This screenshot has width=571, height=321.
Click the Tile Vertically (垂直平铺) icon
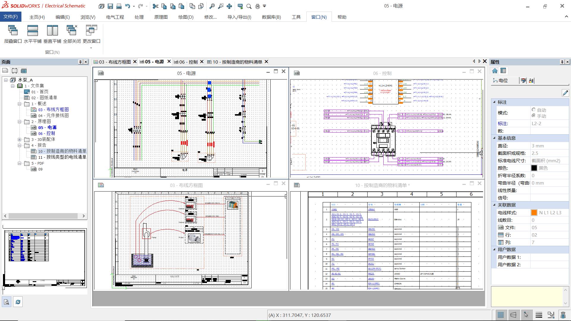click(x=52, y=31)
